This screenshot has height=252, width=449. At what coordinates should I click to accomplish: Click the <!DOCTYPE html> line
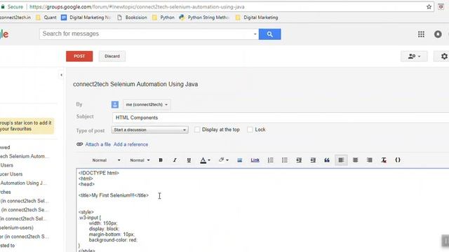click(x=99, y=173)
